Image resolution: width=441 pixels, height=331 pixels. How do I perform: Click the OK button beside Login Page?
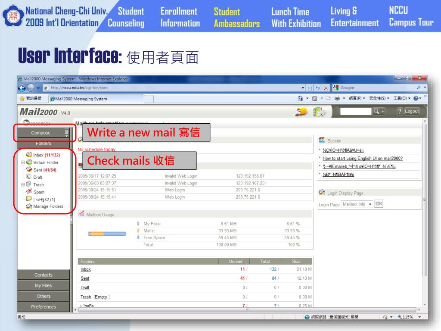pos(379,204)
